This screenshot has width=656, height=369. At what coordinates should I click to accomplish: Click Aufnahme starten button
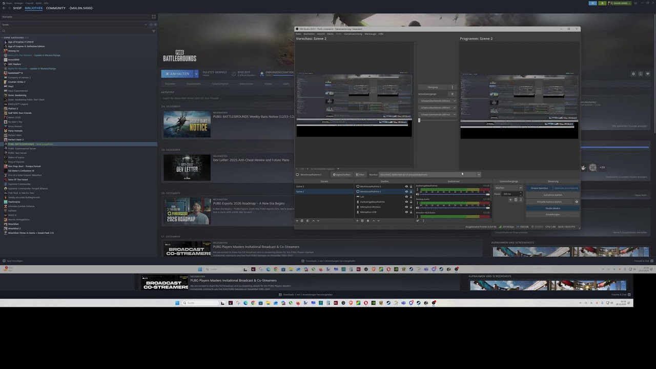pyautogui.click(x=553, y=195)
